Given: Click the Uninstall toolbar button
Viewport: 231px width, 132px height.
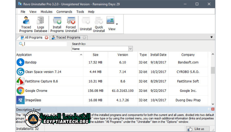Looking at the screenshot, I should point(86,24).
